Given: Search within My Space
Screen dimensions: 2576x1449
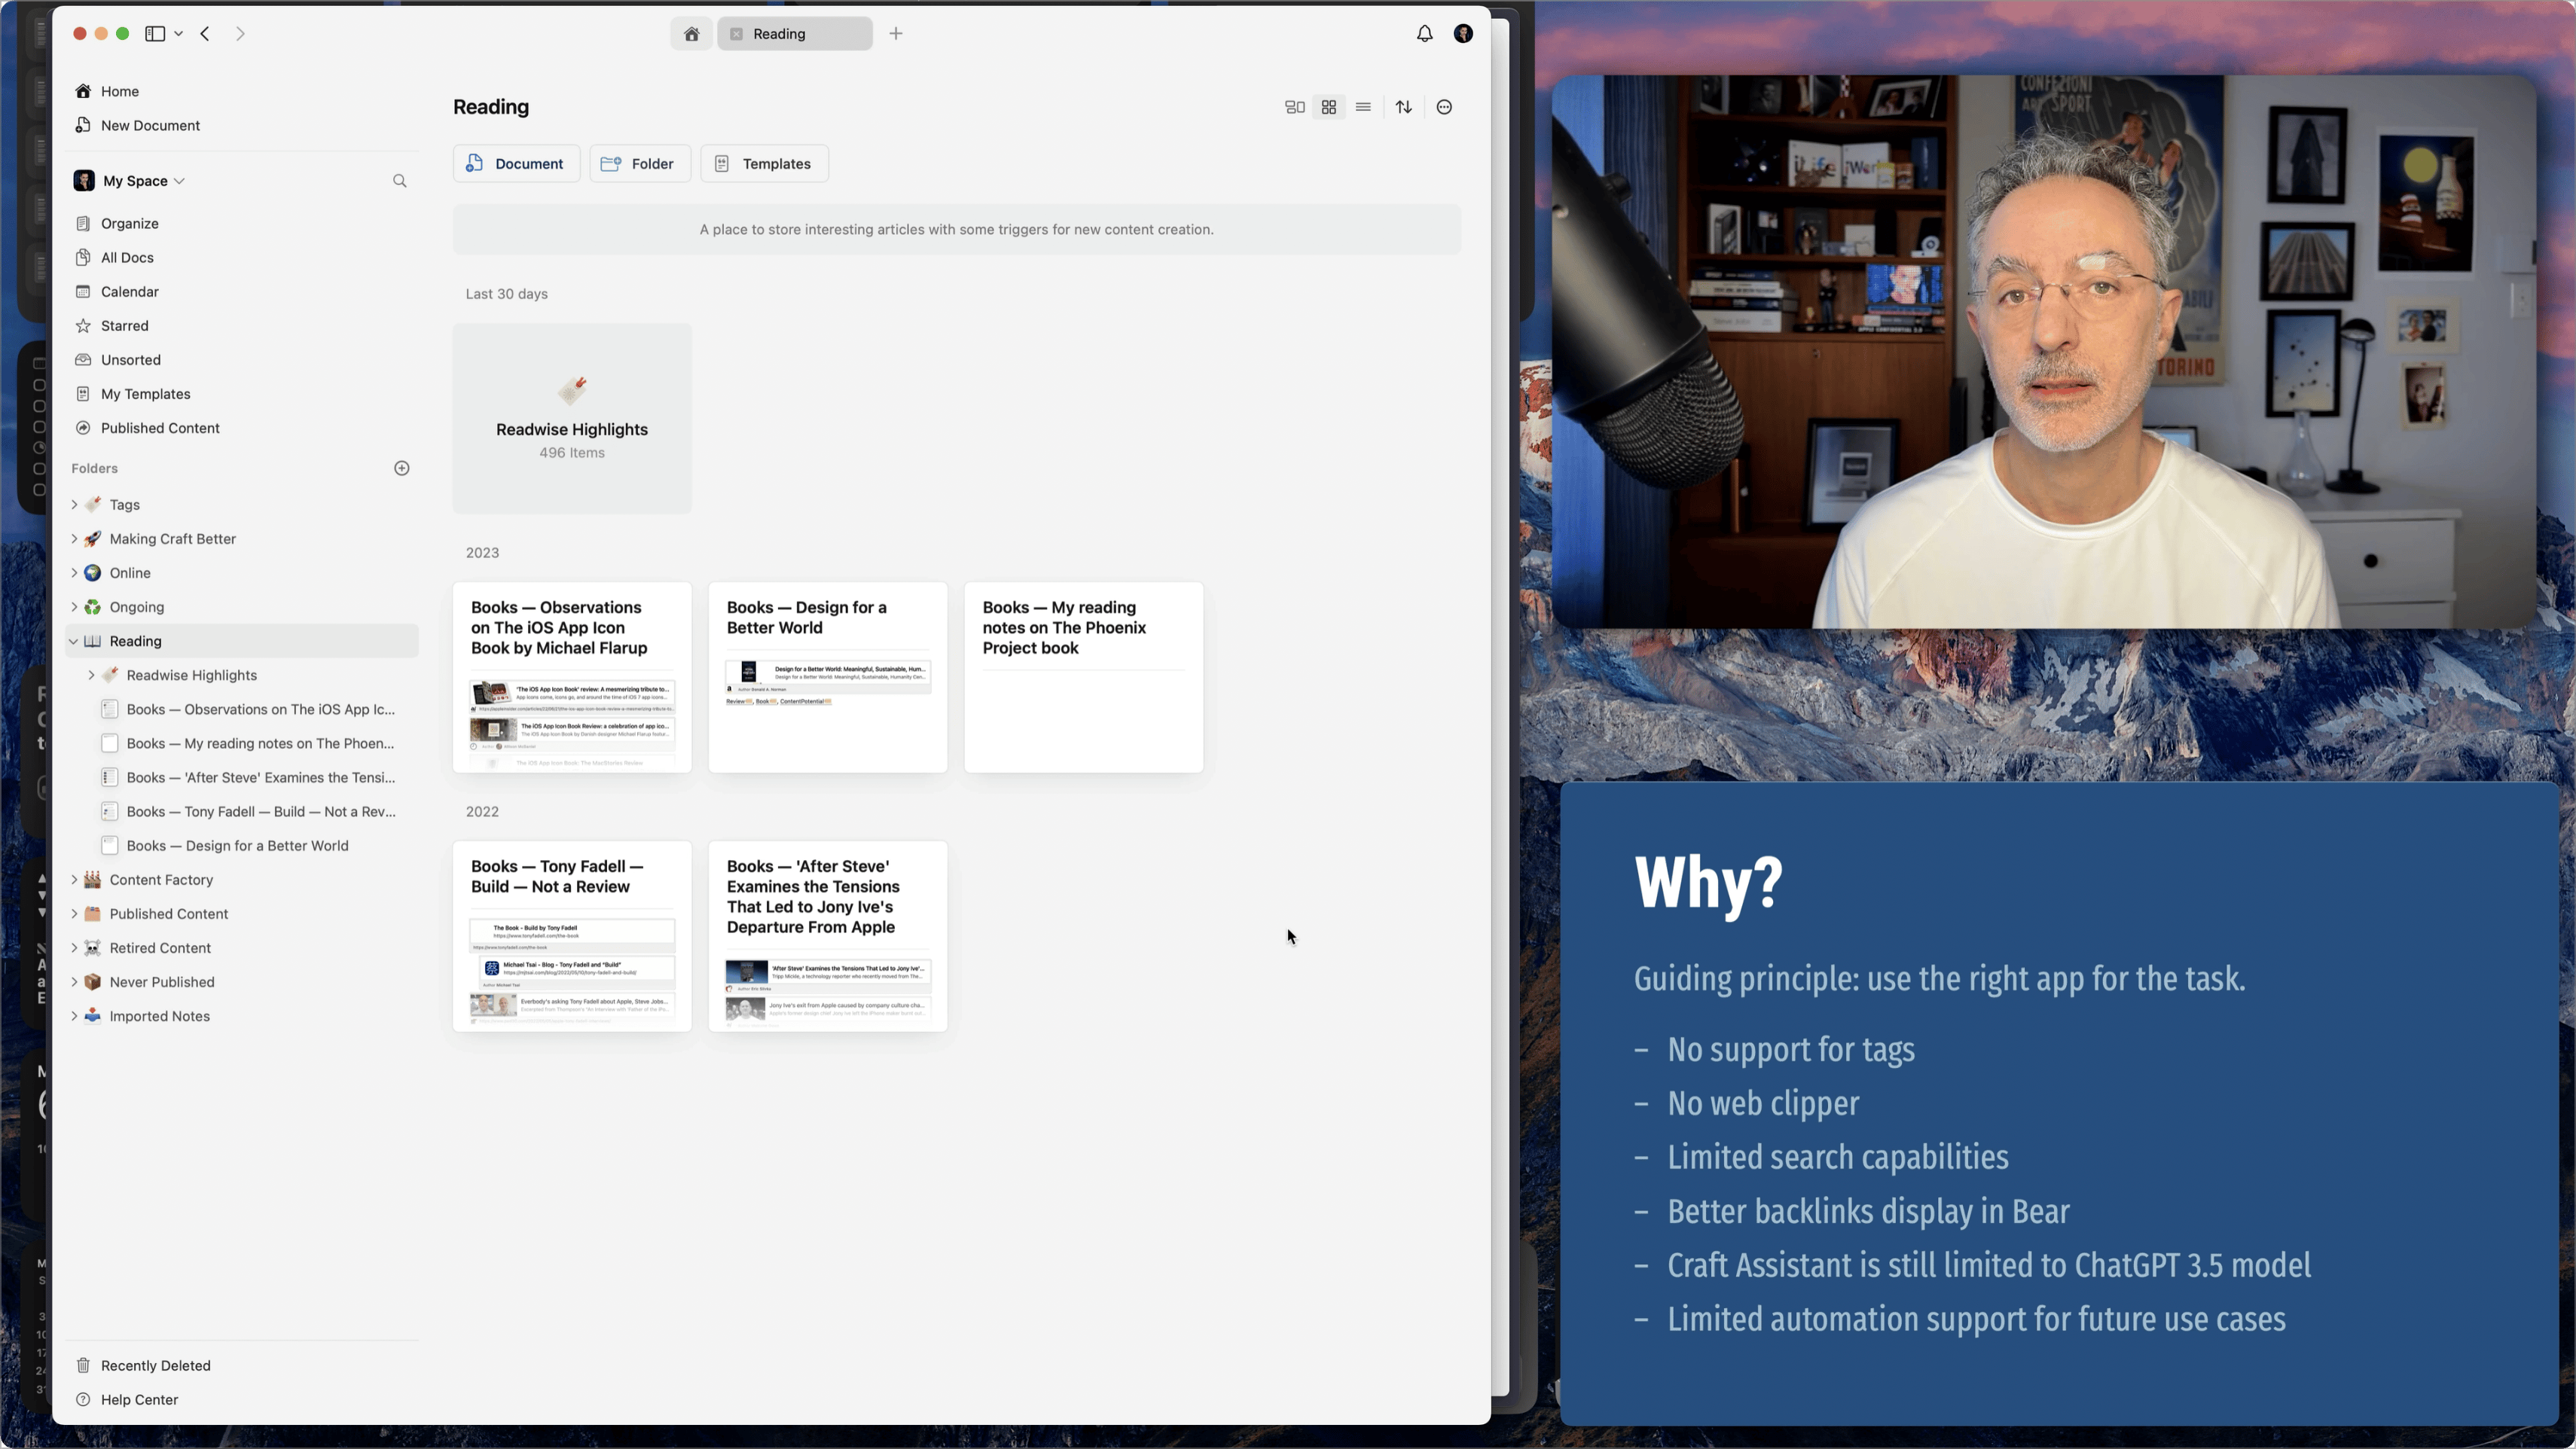Looking at the screenshot, I should tap(400, 181).
